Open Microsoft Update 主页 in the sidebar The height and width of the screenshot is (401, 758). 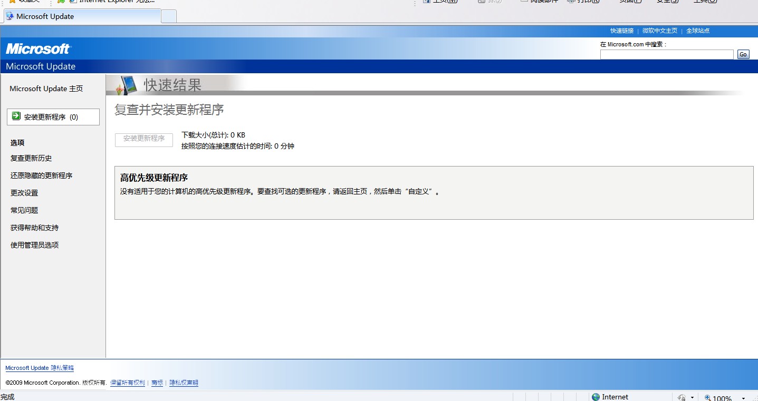point(46,89)
